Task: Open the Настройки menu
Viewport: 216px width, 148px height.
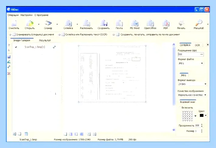Action: pyautogui.click(x=26, y=15)
